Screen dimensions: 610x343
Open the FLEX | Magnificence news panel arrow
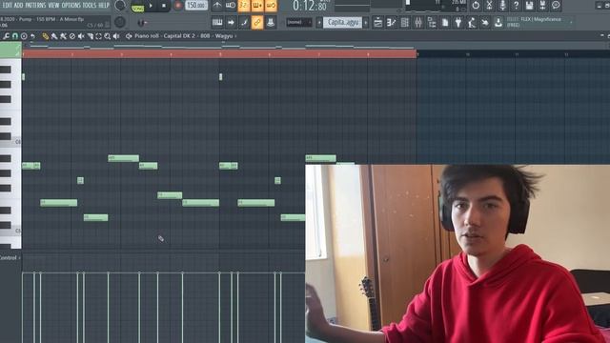[x=571, y=23]
